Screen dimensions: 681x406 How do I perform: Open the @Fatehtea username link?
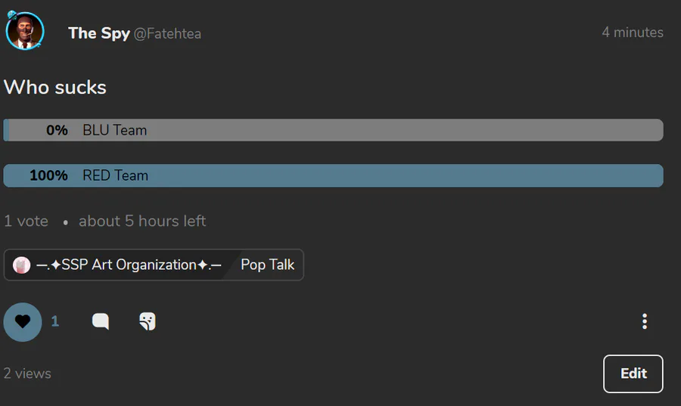tap(167, 34)
